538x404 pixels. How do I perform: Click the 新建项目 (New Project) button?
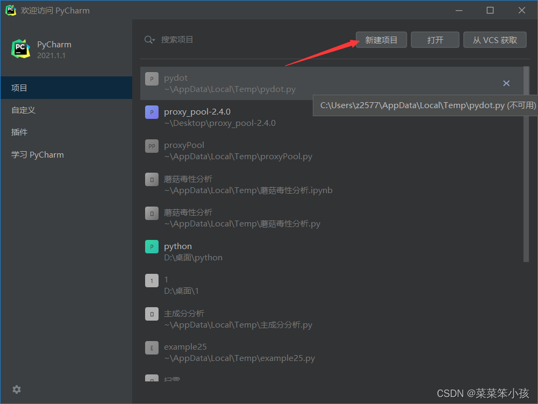(x=381, y=40)
